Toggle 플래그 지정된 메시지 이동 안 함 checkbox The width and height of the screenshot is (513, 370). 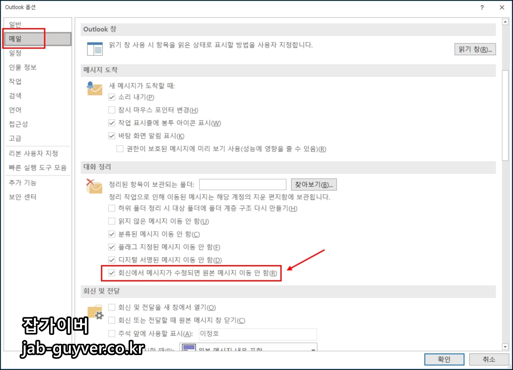click(x=112, y=247)
